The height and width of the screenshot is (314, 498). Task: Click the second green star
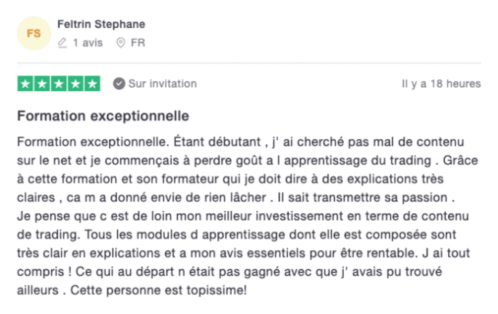tap(42, 83)
